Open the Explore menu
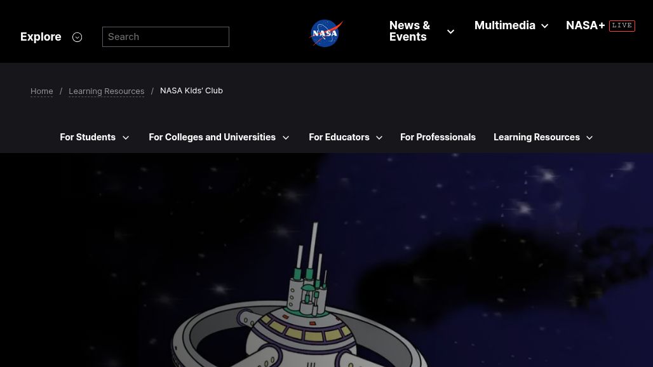The width and height of the screenshot is (653, 367). coord(41,37)
